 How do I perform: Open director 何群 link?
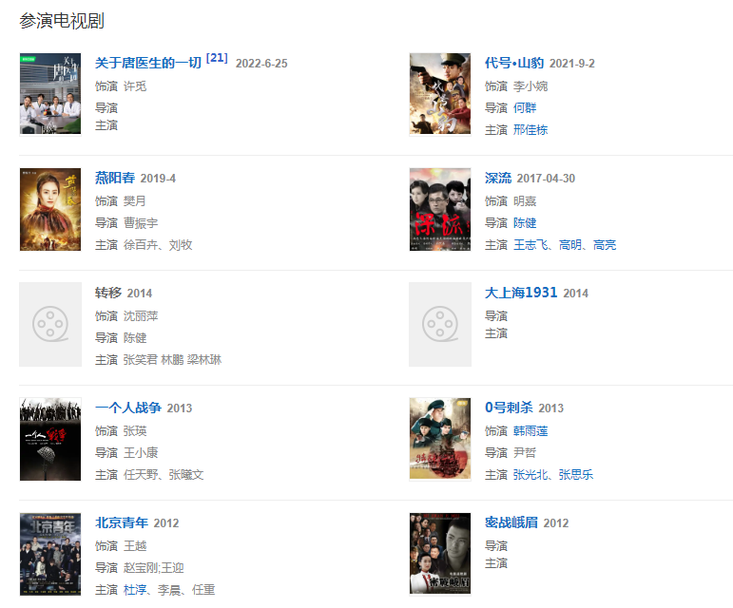(525, 108)
